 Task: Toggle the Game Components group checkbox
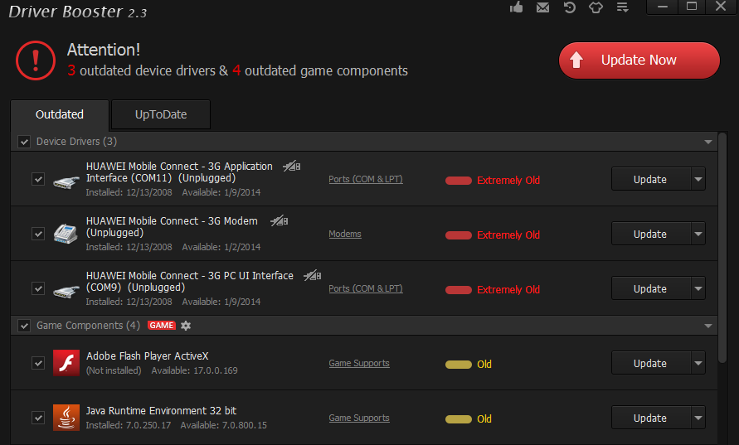[24, 326]
